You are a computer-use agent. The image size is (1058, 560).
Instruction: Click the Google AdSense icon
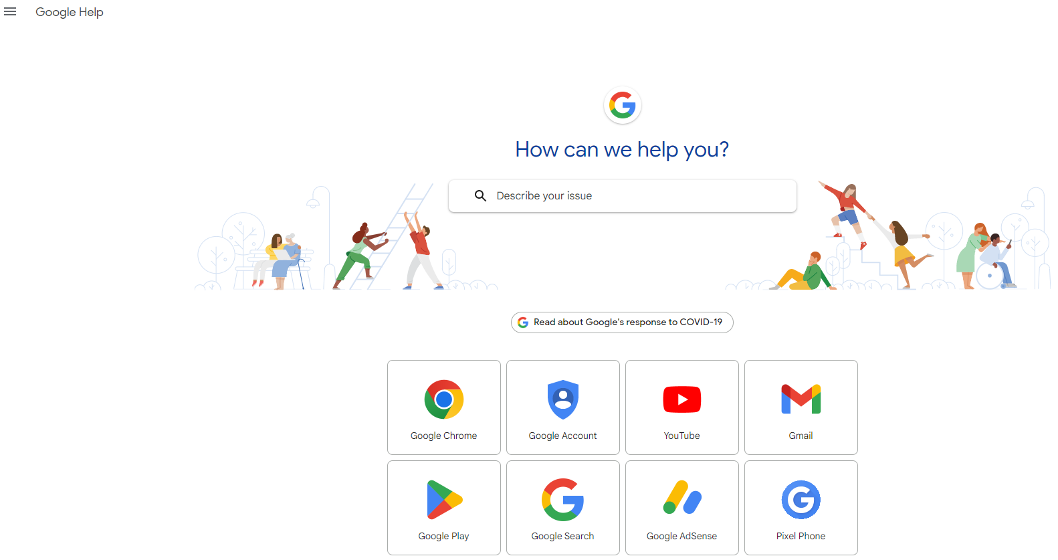(x=682, y=498)
